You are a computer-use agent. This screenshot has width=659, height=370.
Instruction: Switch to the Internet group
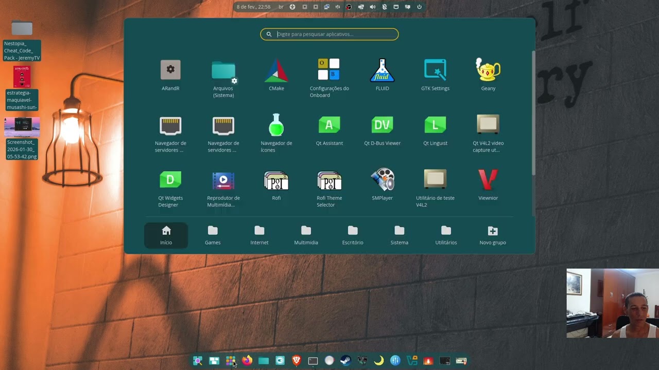tap(259, 235)
